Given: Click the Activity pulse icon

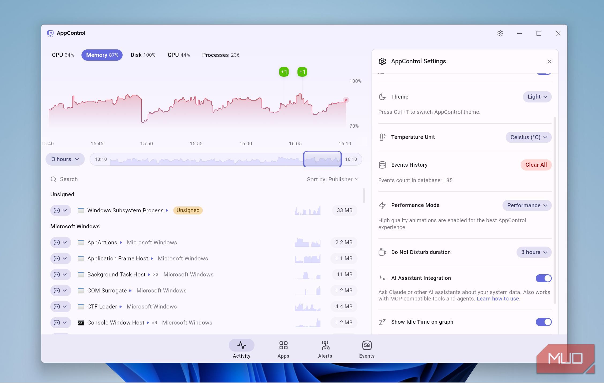Looking at the screenshot, I should [x=241, y=345].
